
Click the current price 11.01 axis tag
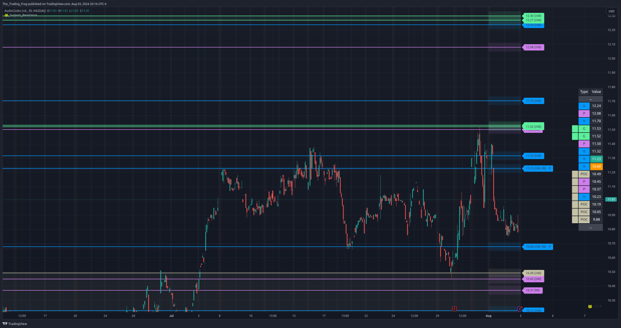611,200
